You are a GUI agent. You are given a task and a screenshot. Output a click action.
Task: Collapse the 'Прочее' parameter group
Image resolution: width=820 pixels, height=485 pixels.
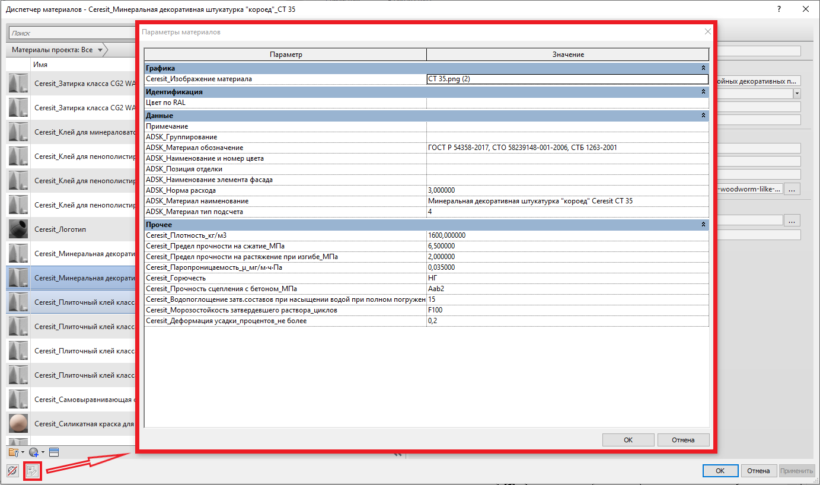coord(704,225)
